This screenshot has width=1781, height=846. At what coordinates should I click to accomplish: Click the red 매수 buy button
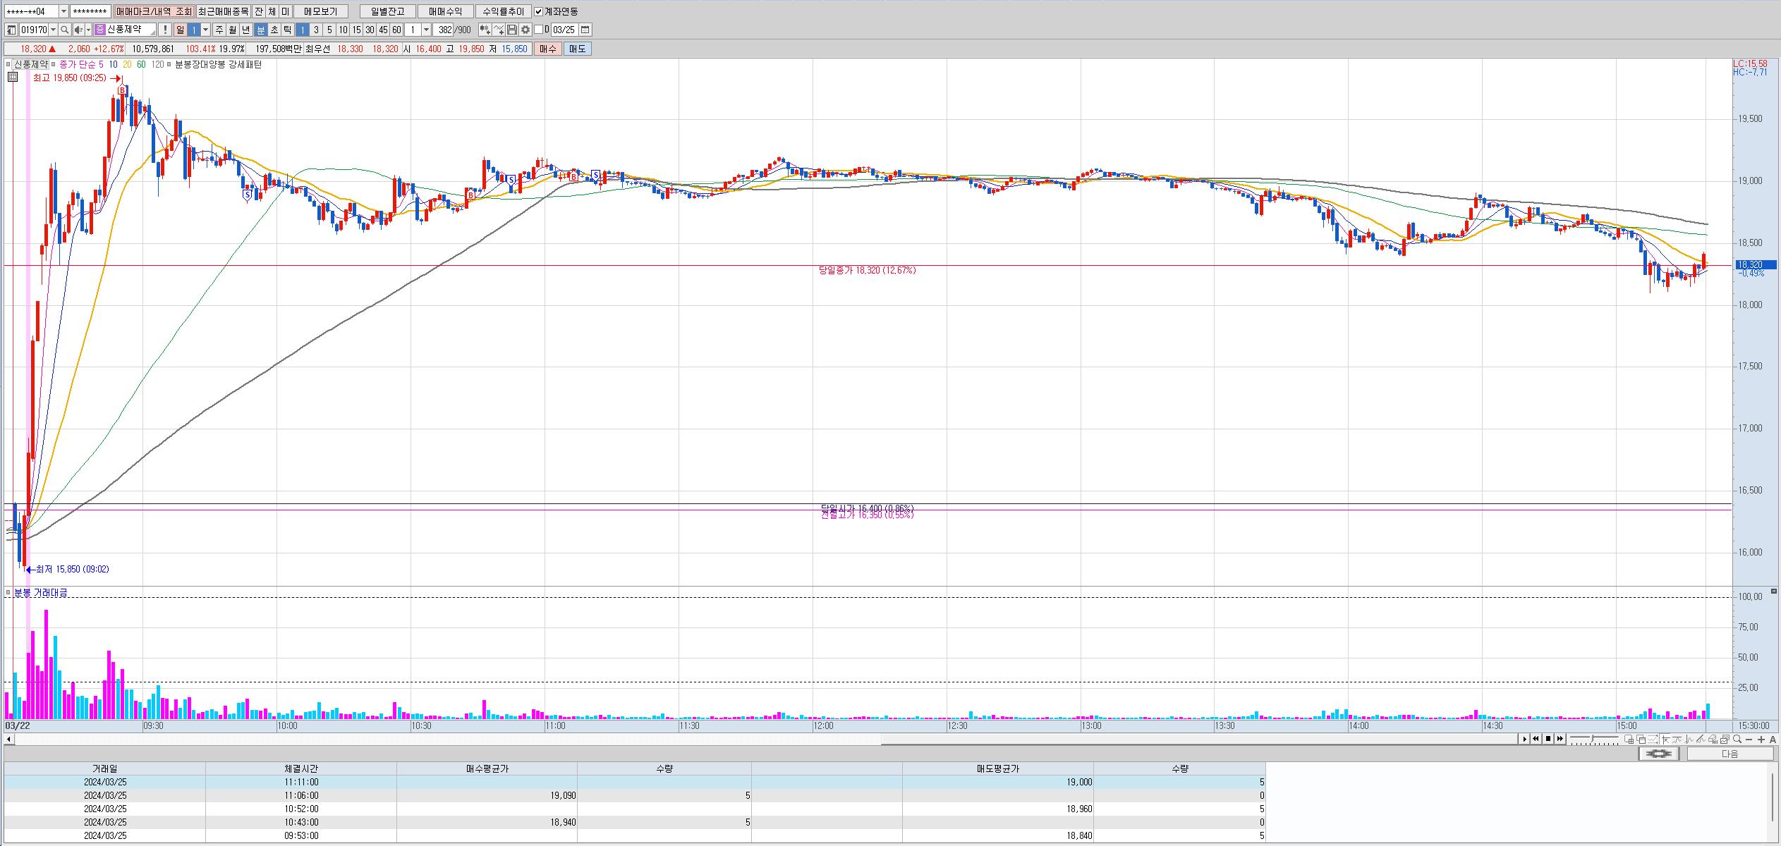(548, 49)
